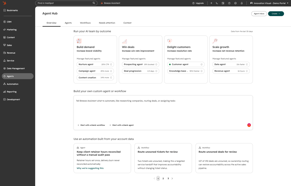The width and height of the screenshot is (291, 186).
Task: Go to pagination page 2
Action: tap(163, 178)
